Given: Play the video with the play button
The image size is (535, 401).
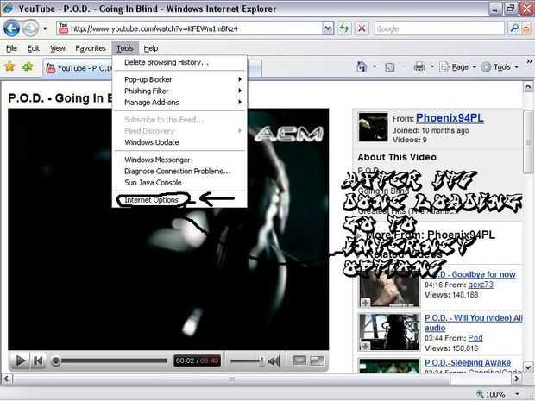Looking at the screenshot, I should tap(21, 360).
